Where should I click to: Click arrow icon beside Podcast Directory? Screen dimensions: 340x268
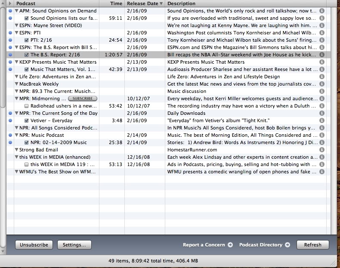point(287,245)
